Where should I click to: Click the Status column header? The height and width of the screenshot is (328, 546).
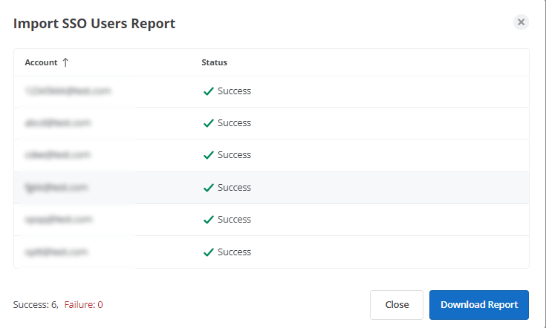click(x=214, y=62)
